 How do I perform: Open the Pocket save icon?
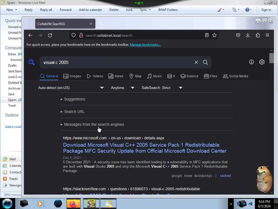click(238, 35)
